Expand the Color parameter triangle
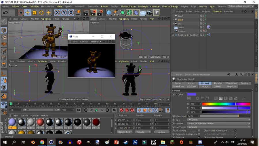 pos(176,94)
